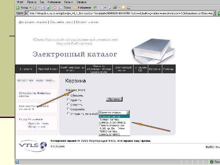
Task: Go to В начало catalog tab
Action: pyautogui.click(x=26, y=69)
